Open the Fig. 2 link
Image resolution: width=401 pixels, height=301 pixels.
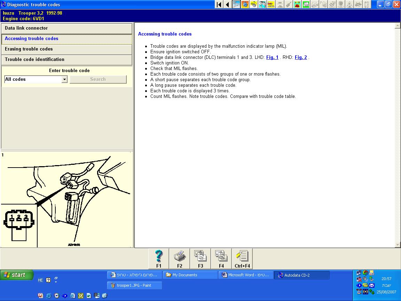(301, 57)
